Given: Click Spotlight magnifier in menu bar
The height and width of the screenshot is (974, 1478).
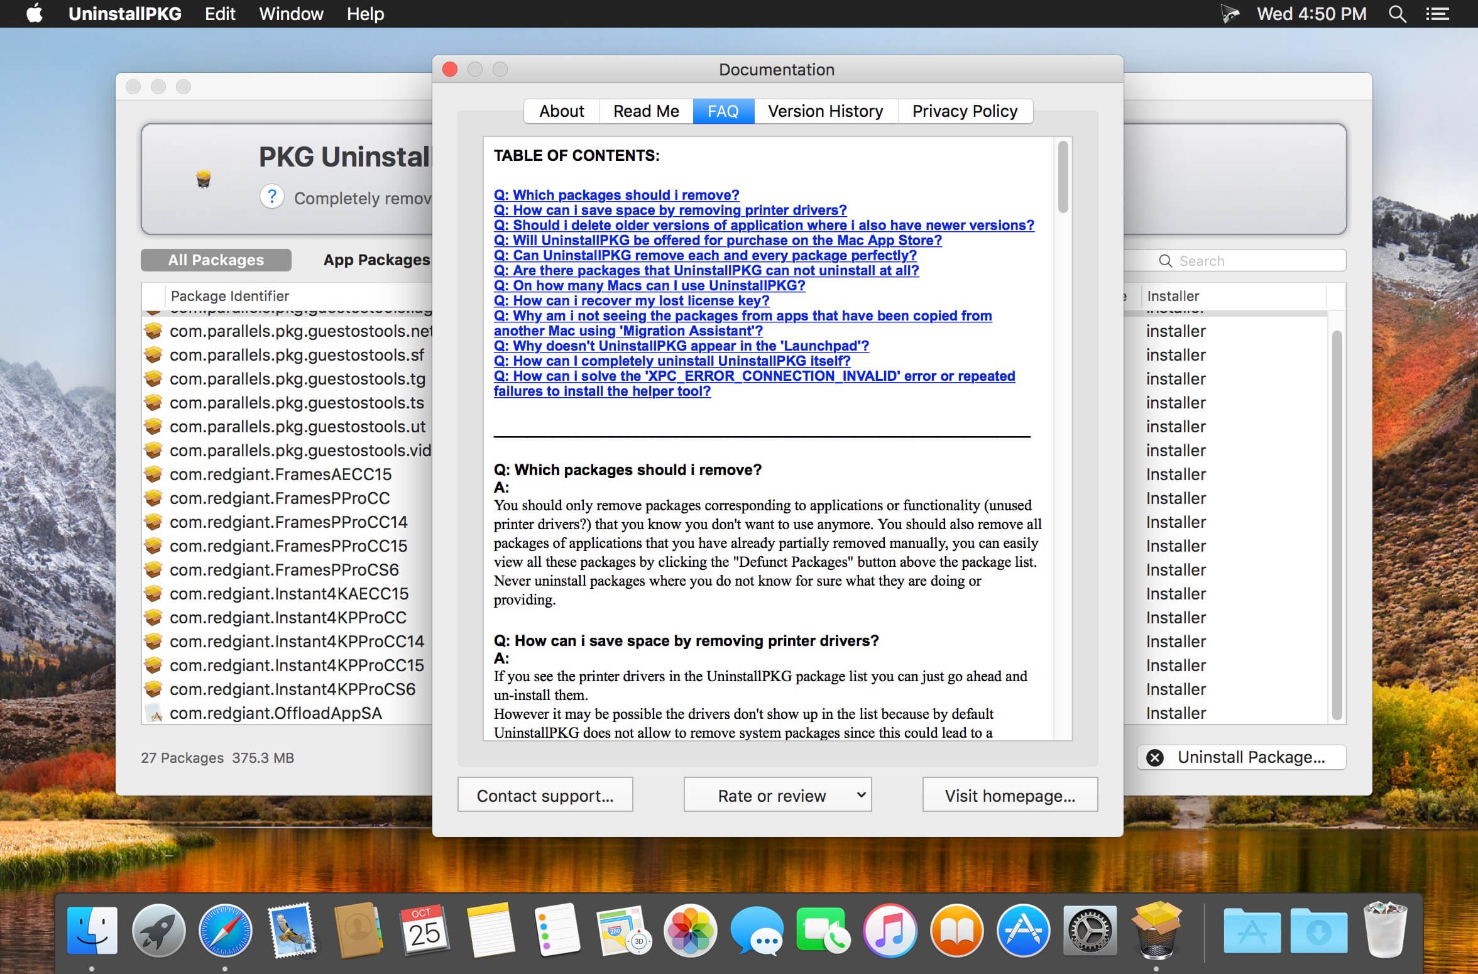Looking at the screenshot, I should (1397, 14).
